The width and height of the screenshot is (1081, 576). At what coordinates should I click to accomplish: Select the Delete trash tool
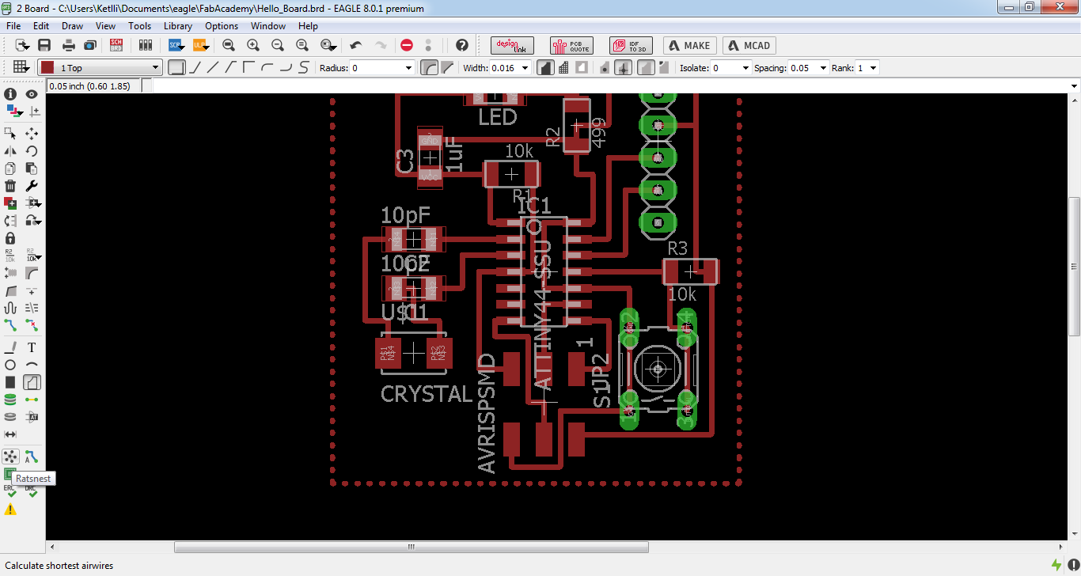coord(10,186)
